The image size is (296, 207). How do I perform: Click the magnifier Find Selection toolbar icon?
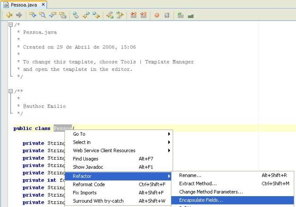coord(42,15)
